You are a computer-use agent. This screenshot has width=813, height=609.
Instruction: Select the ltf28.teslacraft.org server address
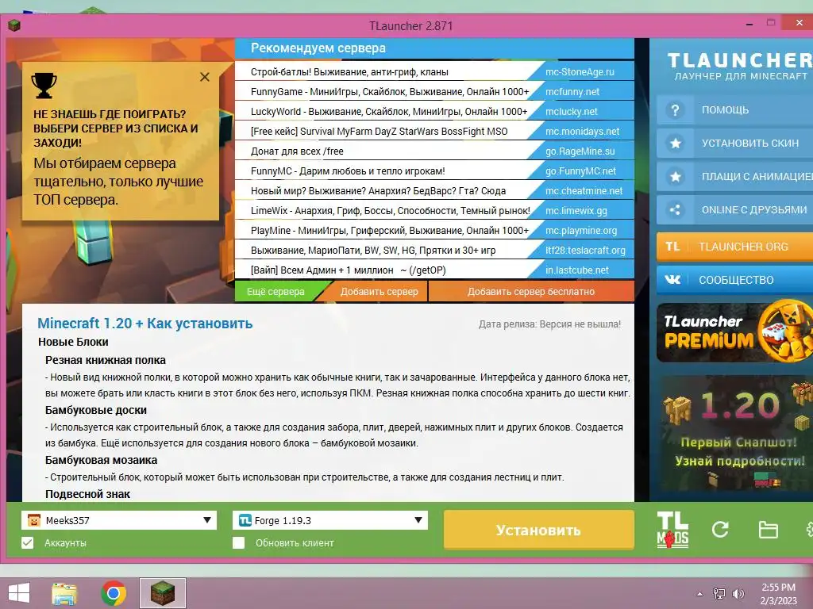point(585,250)
